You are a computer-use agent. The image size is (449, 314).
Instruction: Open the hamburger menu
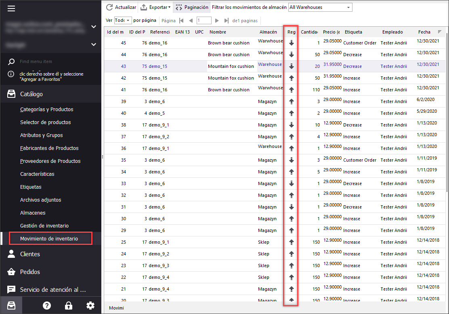11,8
